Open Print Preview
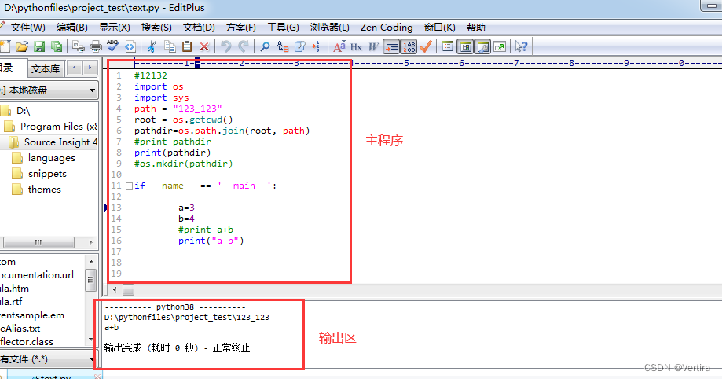This screenshot has height=379, width=722. 79,46
